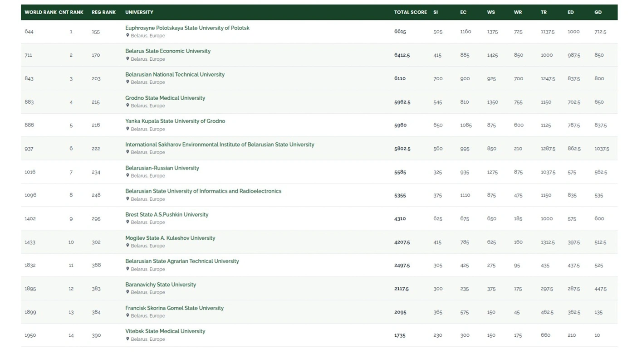Click the location pin under Belarus State Economic University

tap(127, 59)
